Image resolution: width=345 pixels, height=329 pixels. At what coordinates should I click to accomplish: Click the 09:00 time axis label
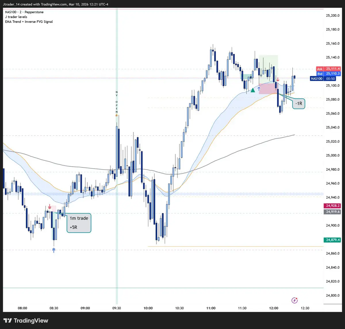click(85, 308)
